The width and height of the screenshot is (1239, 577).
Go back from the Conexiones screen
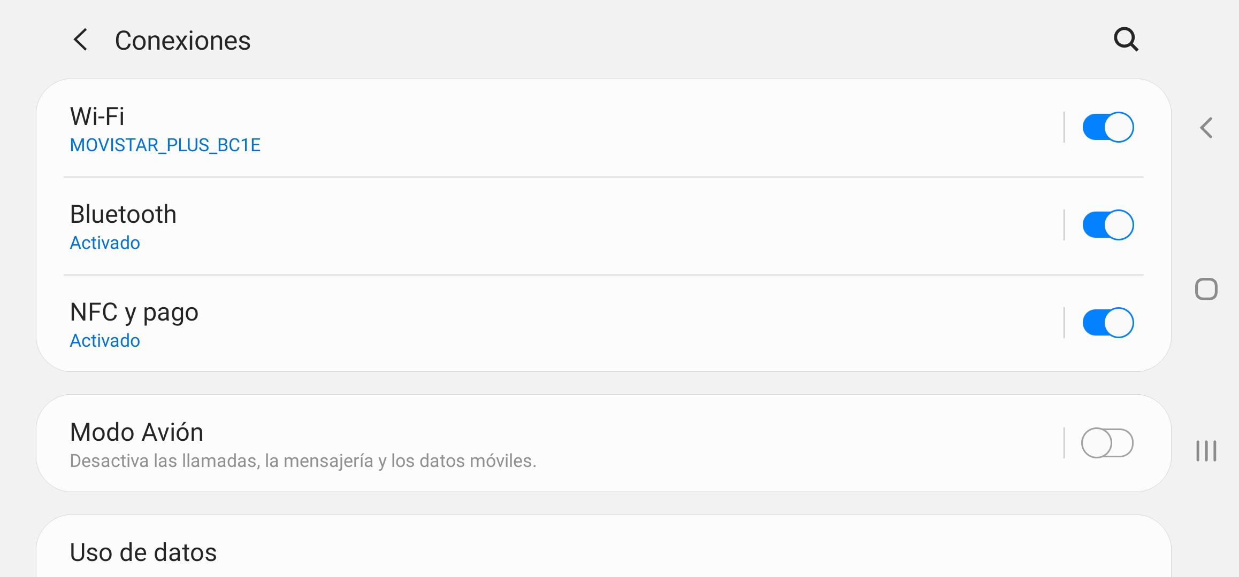(80, 40)
